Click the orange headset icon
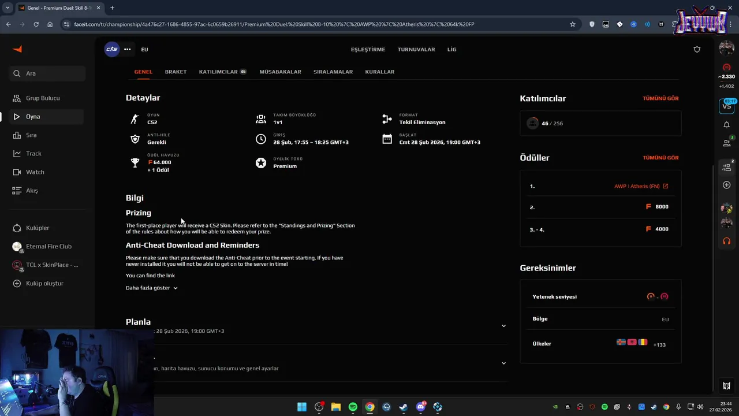Viewport: 739px width, 416px height. 726,241
